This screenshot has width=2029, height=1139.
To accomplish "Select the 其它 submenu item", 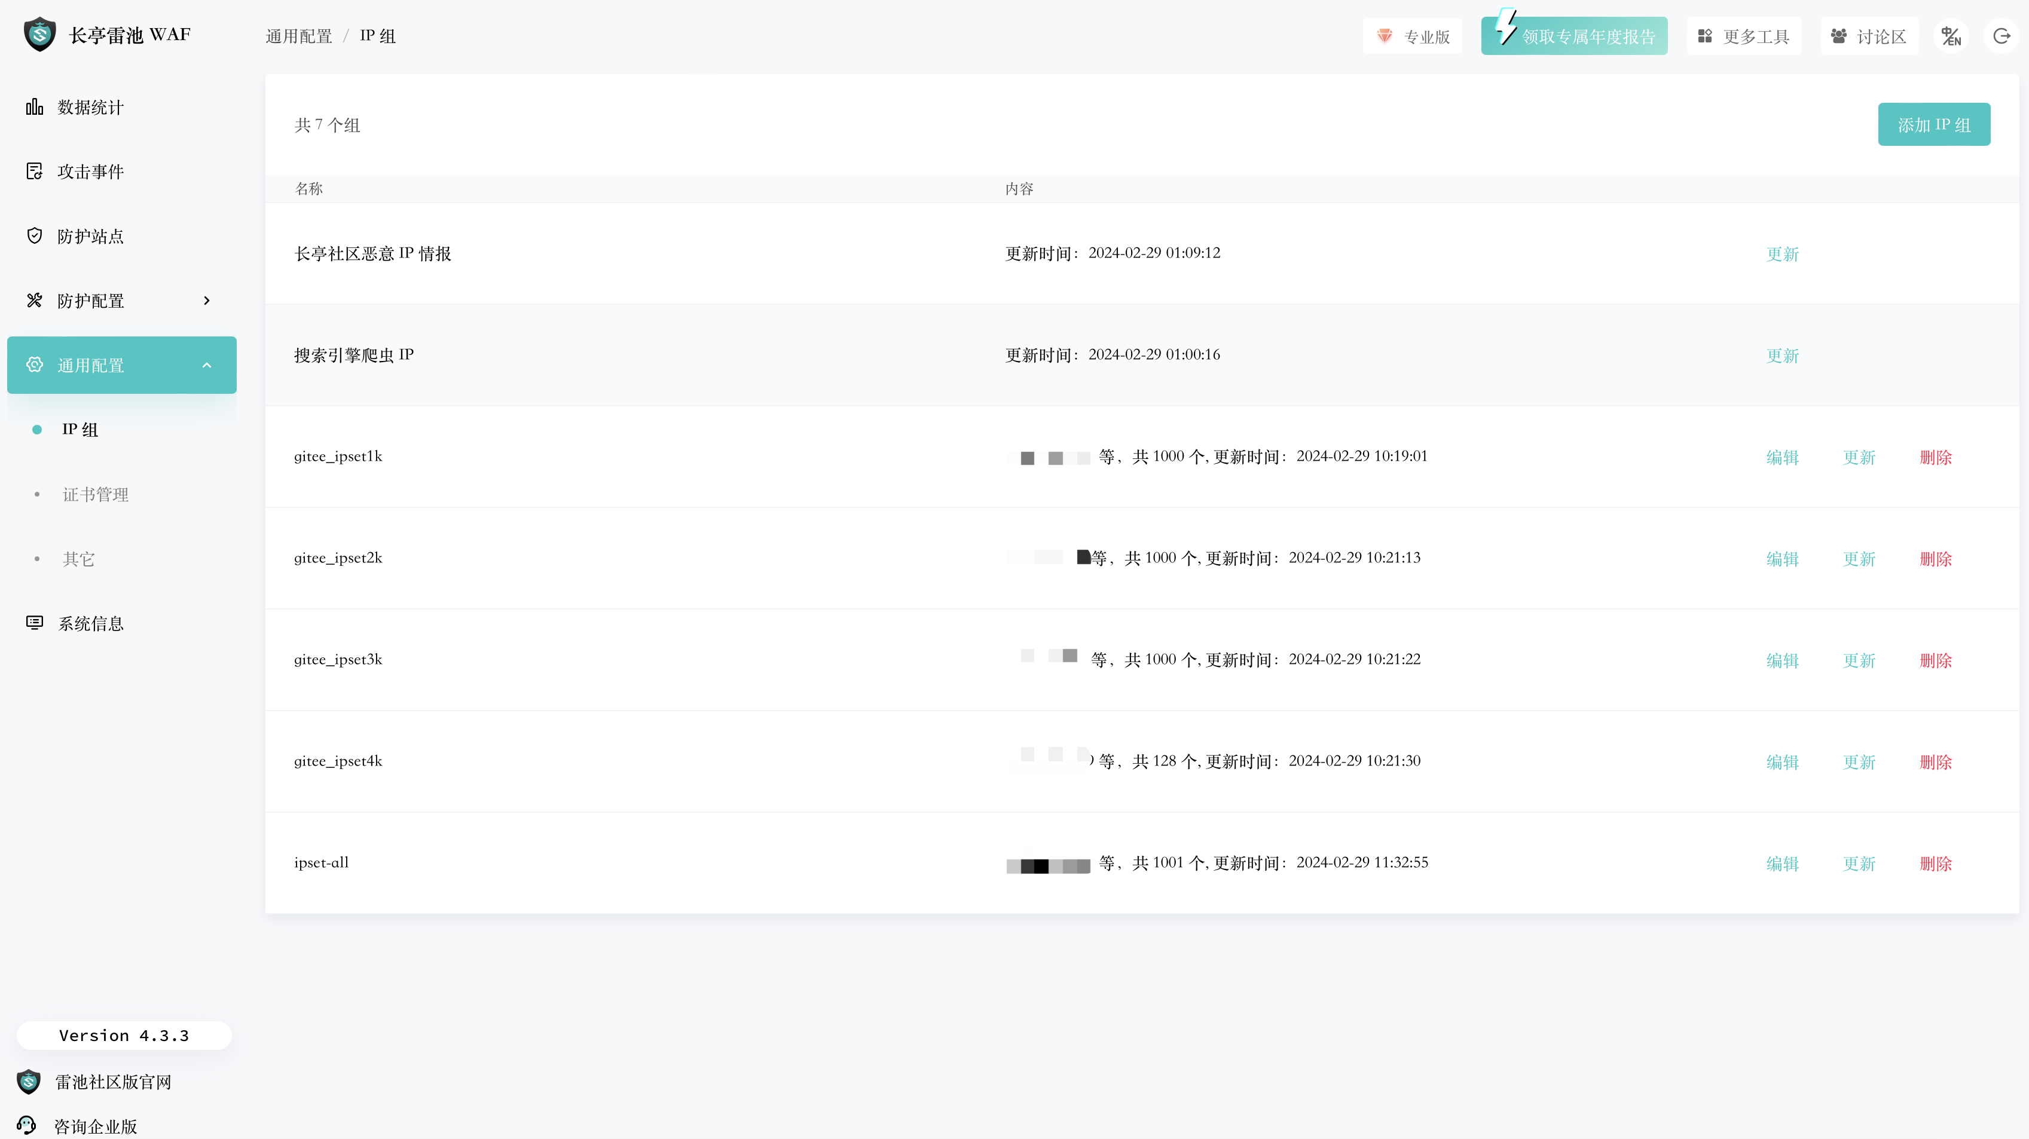I will coord(79,559).
